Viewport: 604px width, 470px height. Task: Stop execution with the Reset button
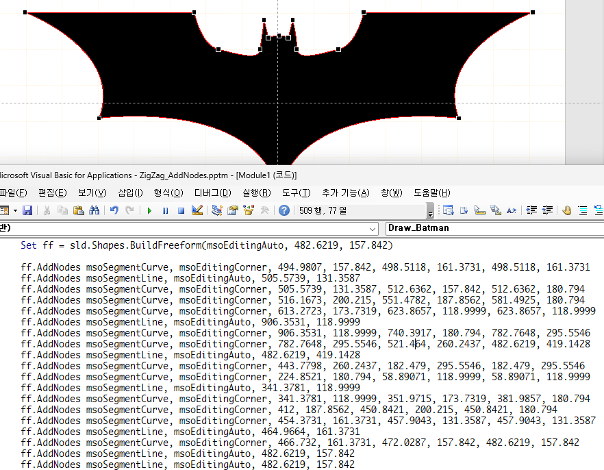(181, 211)
